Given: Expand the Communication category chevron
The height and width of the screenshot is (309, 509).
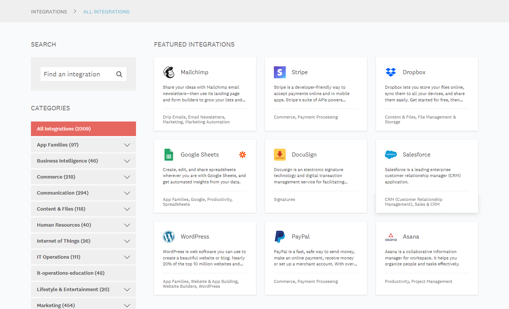Looking at the screenshot, I should (x=127, y=193).
